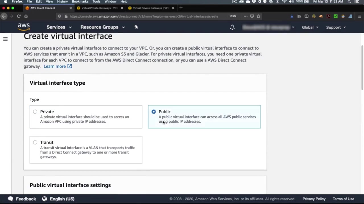Click the Save to Pocket icon

tap(252, 16)
